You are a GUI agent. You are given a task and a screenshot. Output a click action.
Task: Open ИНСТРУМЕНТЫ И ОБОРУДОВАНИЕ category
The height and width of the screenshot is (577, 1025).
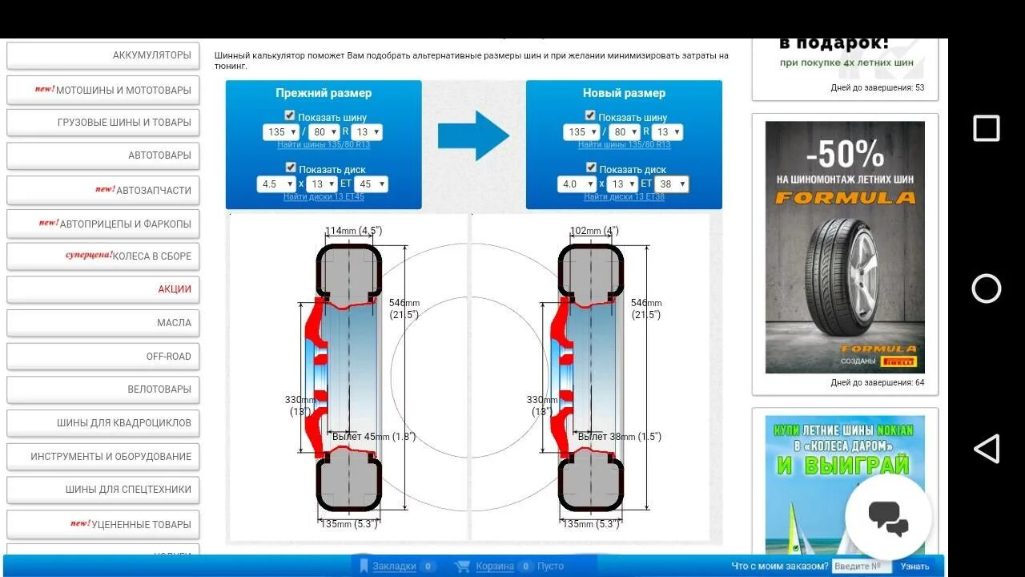click(x=103, y=457)
